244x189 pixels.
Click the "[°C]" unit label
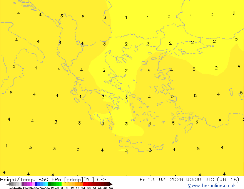89,180
